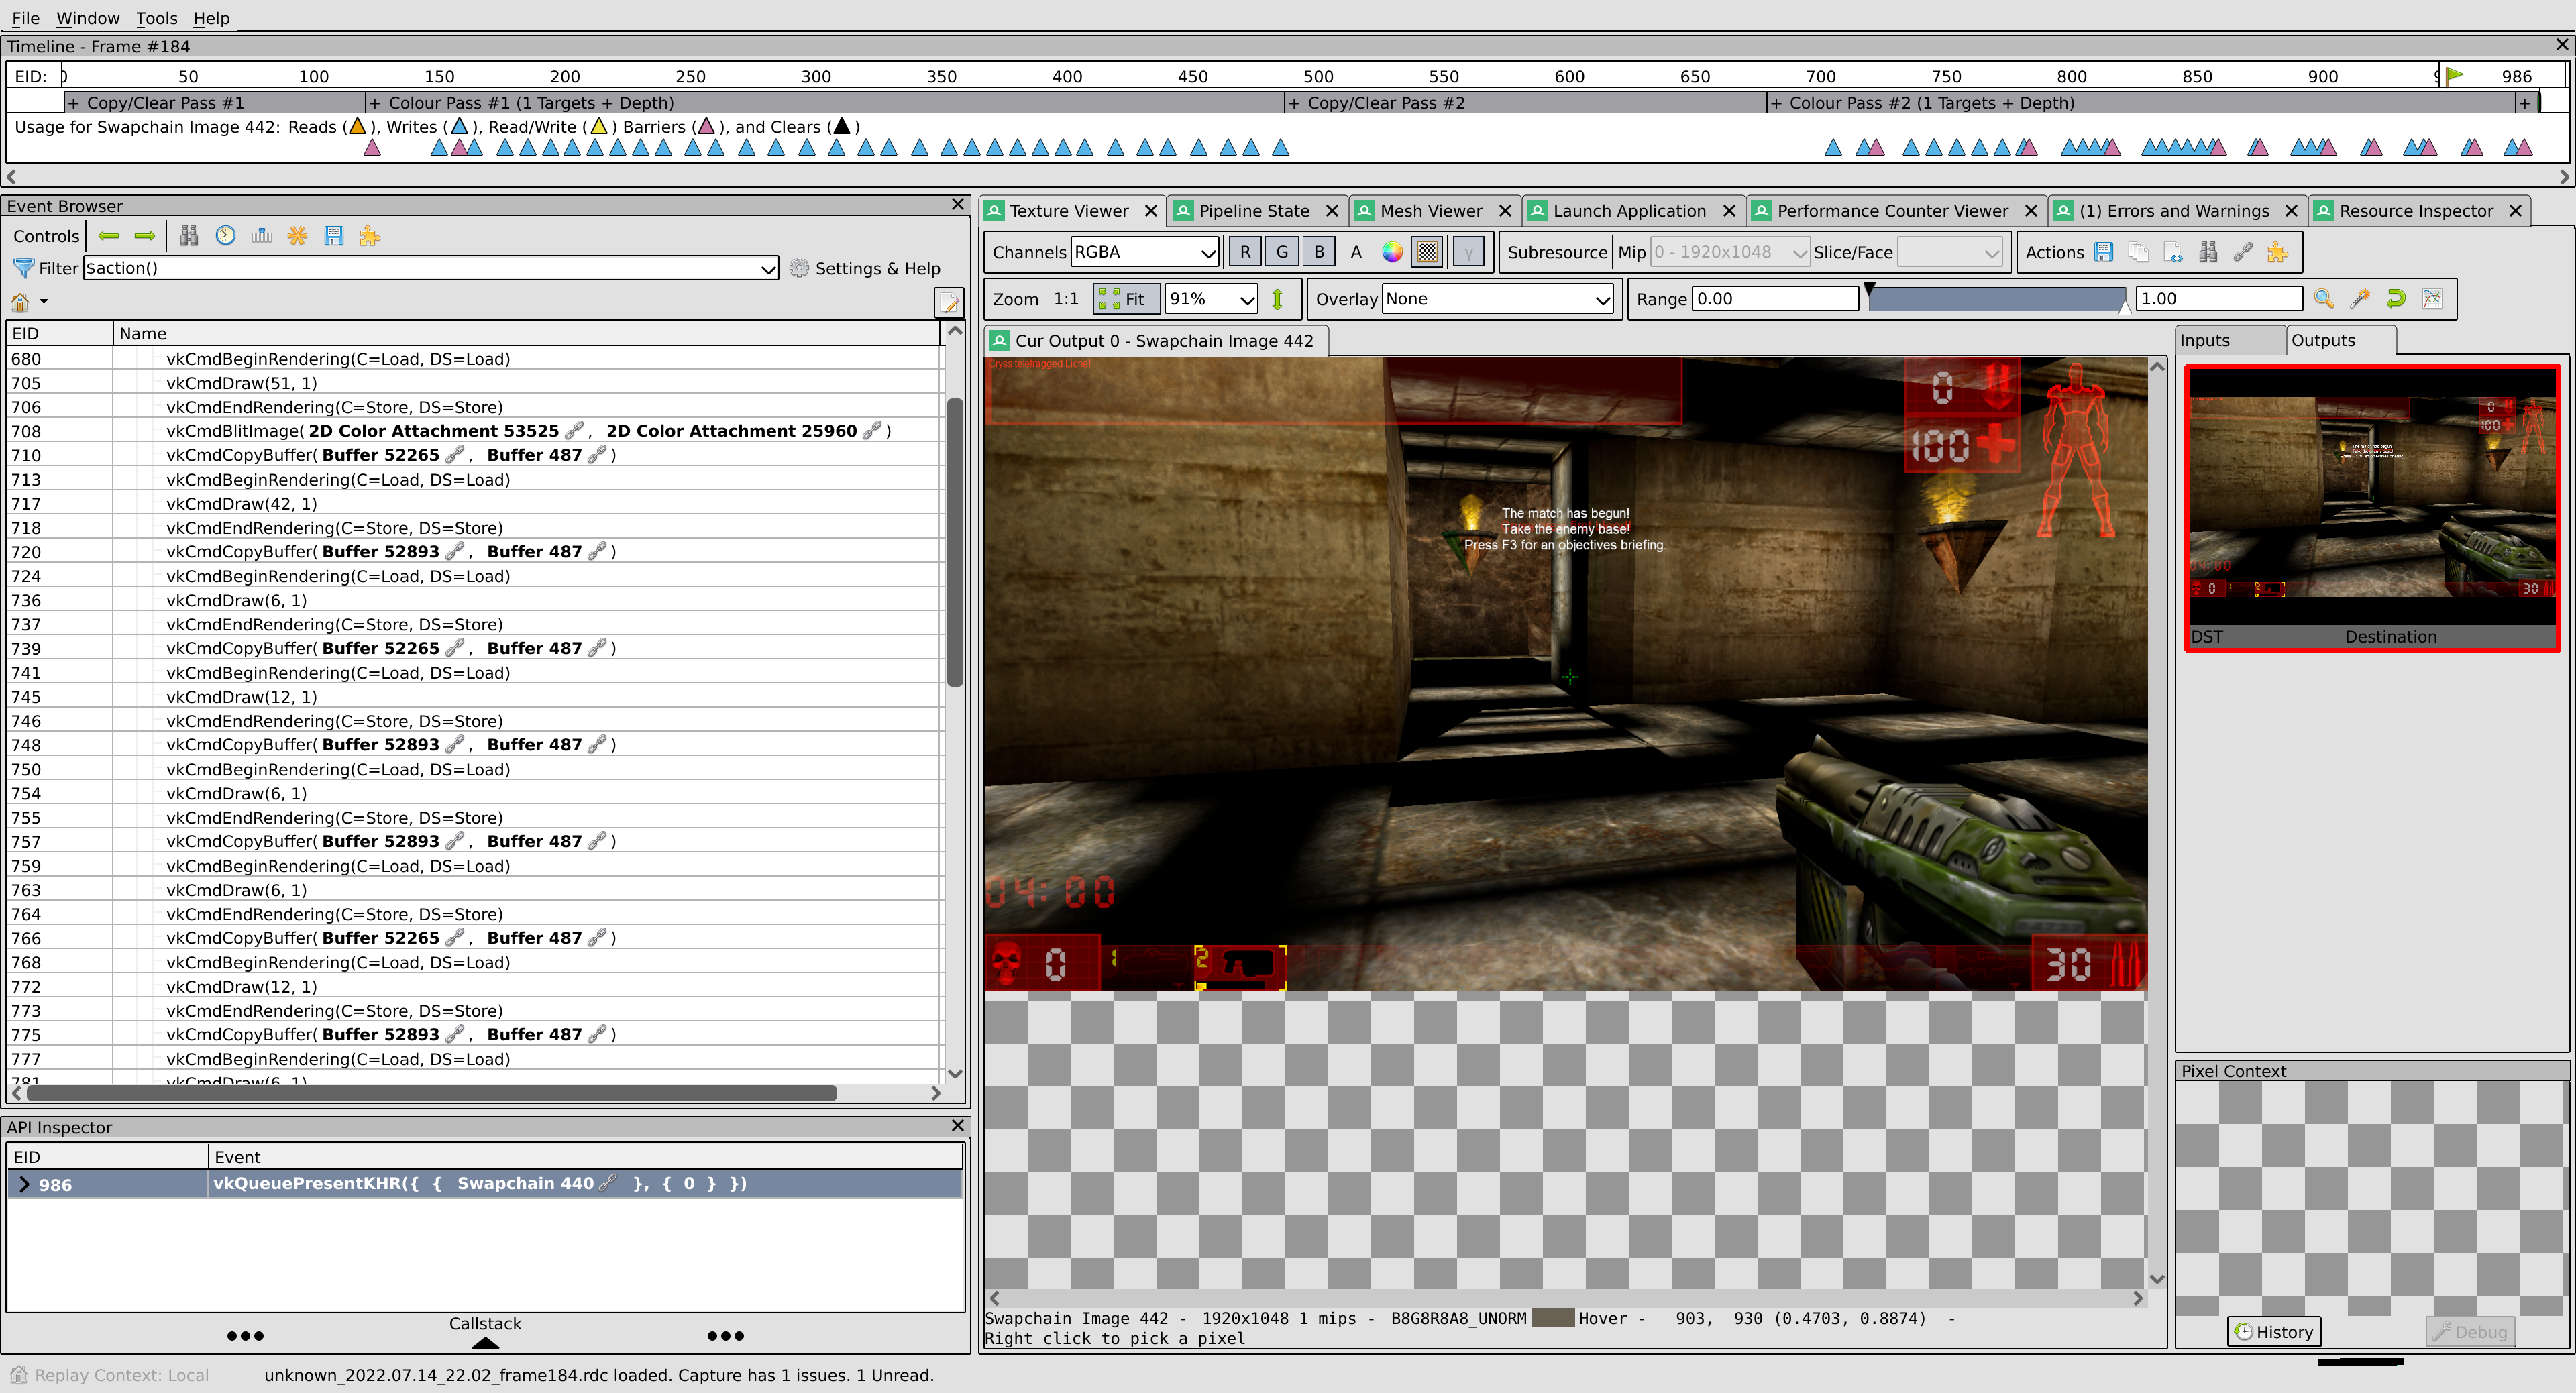This screenshot has height=1393, width=2576.
Task: Go to previous event with green left arrow
Action: [x=109, y=236]
